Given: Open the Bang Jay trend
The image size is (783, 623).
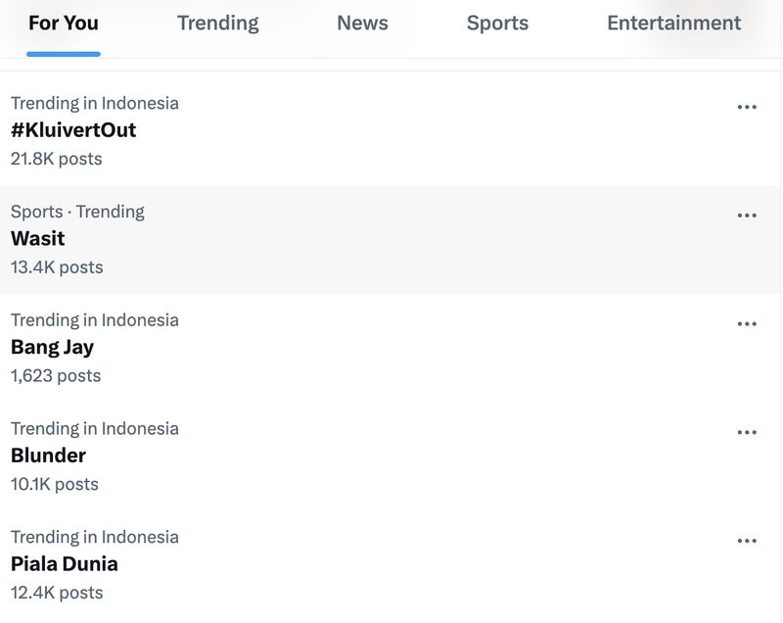Looking at the screenshot, I should point(52,347).
